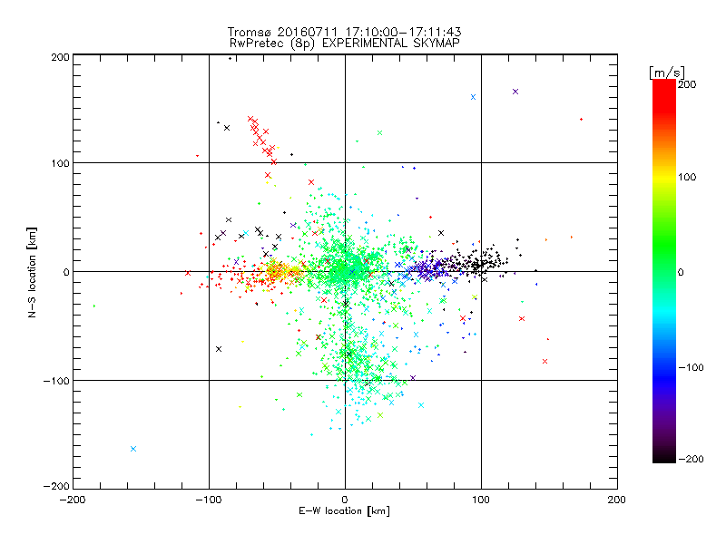Select the black dot at the top edge of the plot
Viewport: 726px width, 544px height.
pyautogui.click(x=231, y=58)
